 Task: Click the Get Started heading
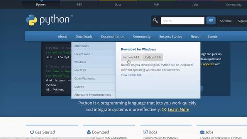[x=45, y=132]
